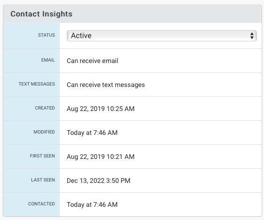Click last seen date Dec 13, 2022
The image size is (264, 220).
(85, 181)
